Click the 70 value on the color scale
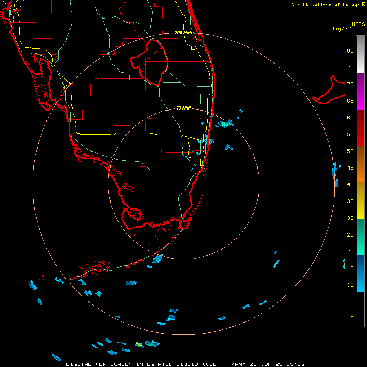 click(x=350, y=84)
